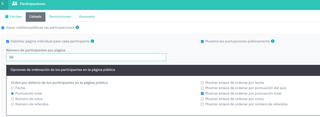This screenshot has width=320, height=117.
Task: Open the Fechas tab
Action: [13, 17]
